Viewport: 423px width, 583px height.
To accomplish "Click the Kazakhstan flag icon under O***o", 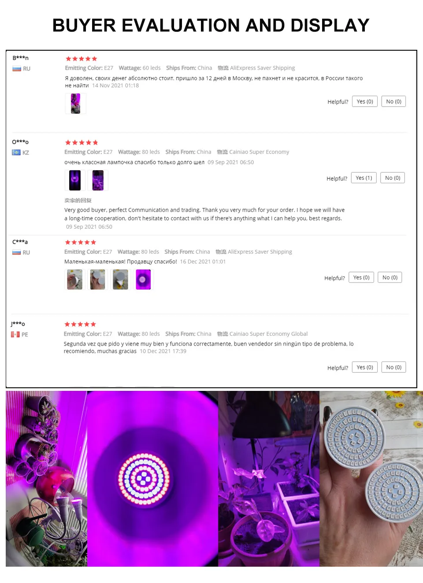I will (x=16, y=152).
